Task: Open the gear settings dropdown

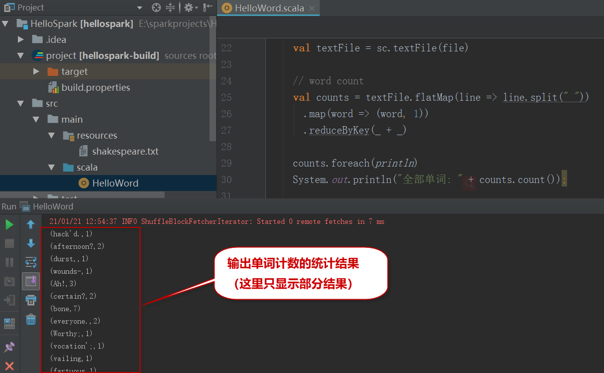Action: (191, 7)
